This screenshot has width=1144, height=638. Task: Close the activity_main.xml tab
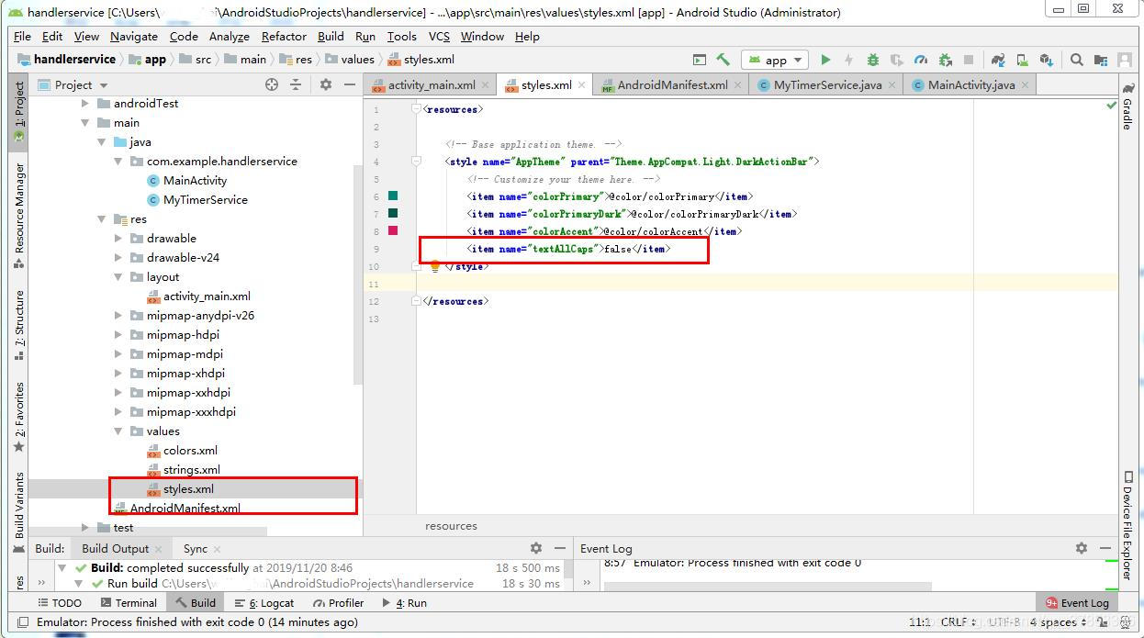(x=487, y=84)
